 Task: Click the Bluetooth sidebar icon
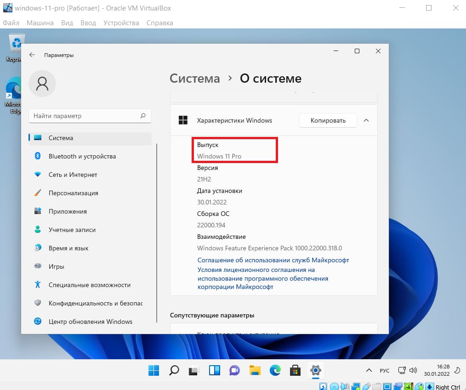[38, 156]
